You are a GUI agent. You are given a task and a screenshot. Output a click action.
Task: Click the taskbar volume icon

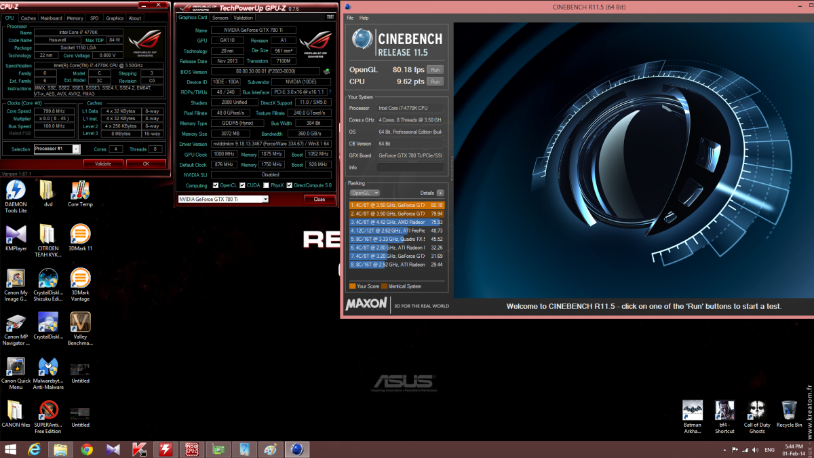[755, 450]
